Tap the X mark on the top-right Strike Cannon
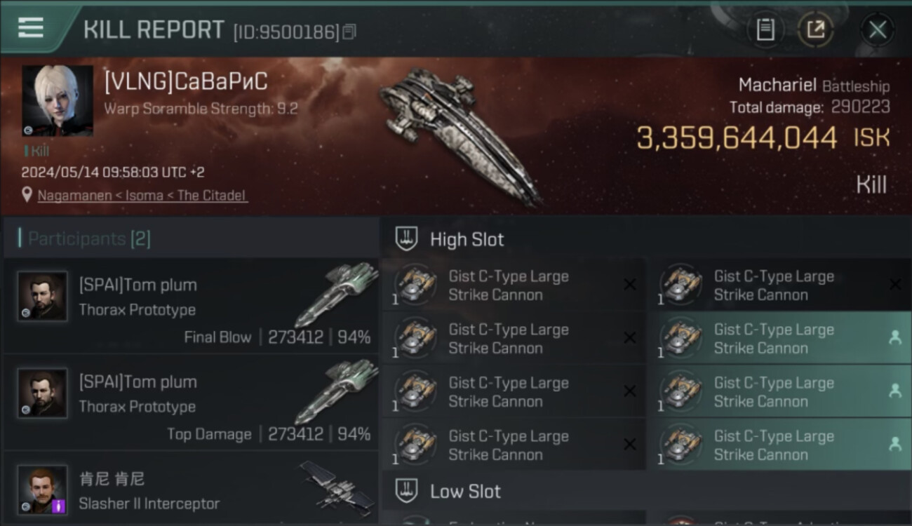 point(894,284)
